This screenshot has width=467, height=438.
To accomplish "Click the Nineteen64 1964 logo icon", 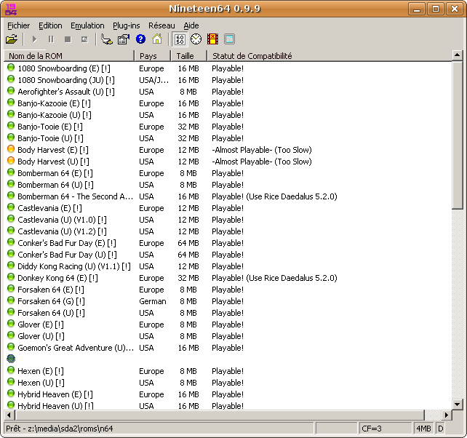I will tap(11, 9).
